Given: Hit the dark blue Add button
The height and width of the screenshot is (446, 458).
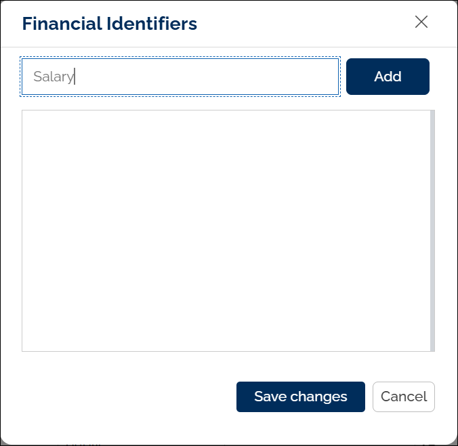Looking at the screenshot, I should pyautogui.click(x=388, y=77).
